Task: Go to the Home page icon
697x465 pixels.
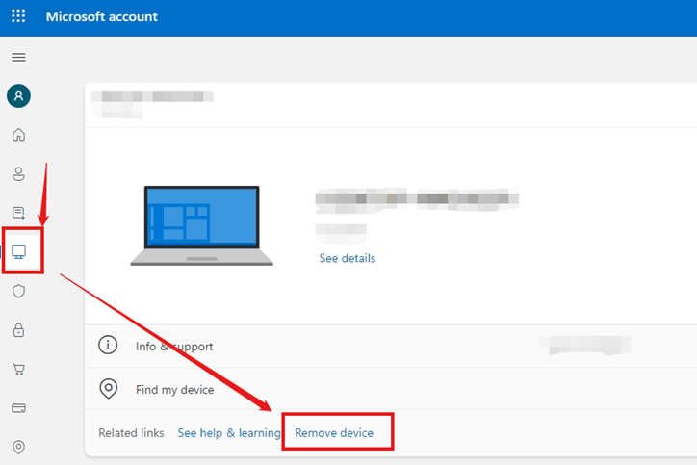Action: (x=18, y=134)
